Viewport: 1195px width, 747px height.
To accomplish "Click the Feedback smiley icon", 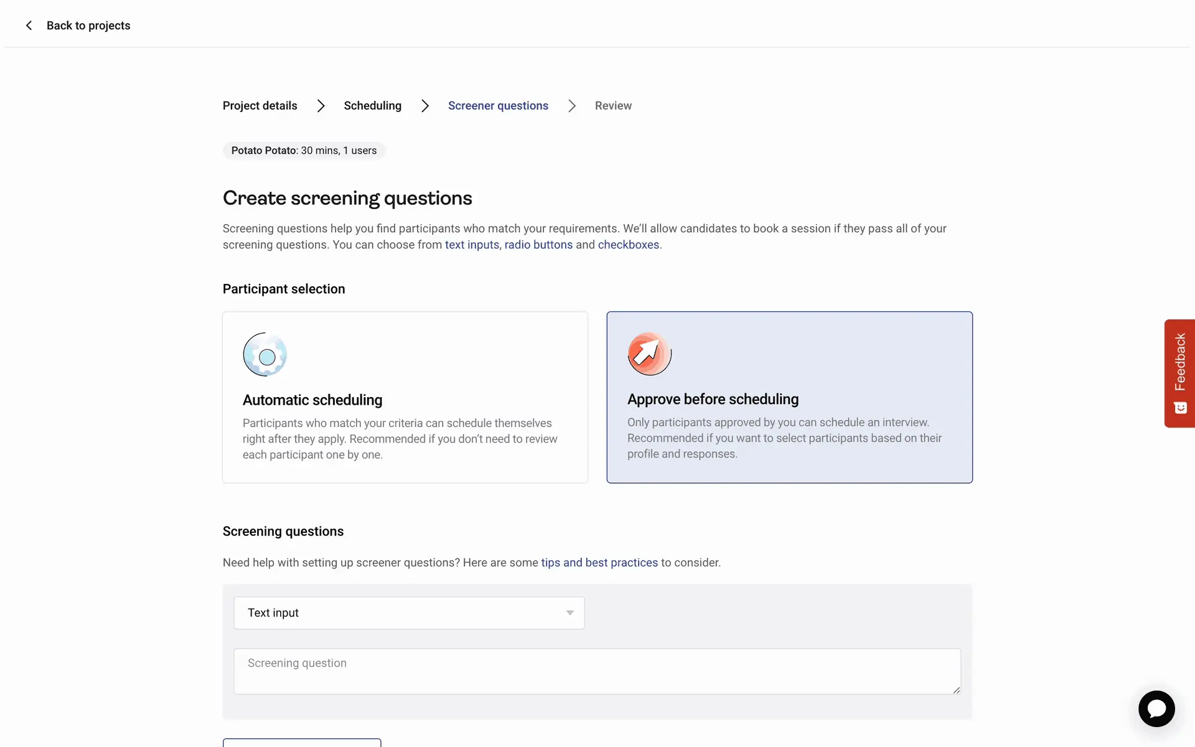I will (x=1180, y=408).
